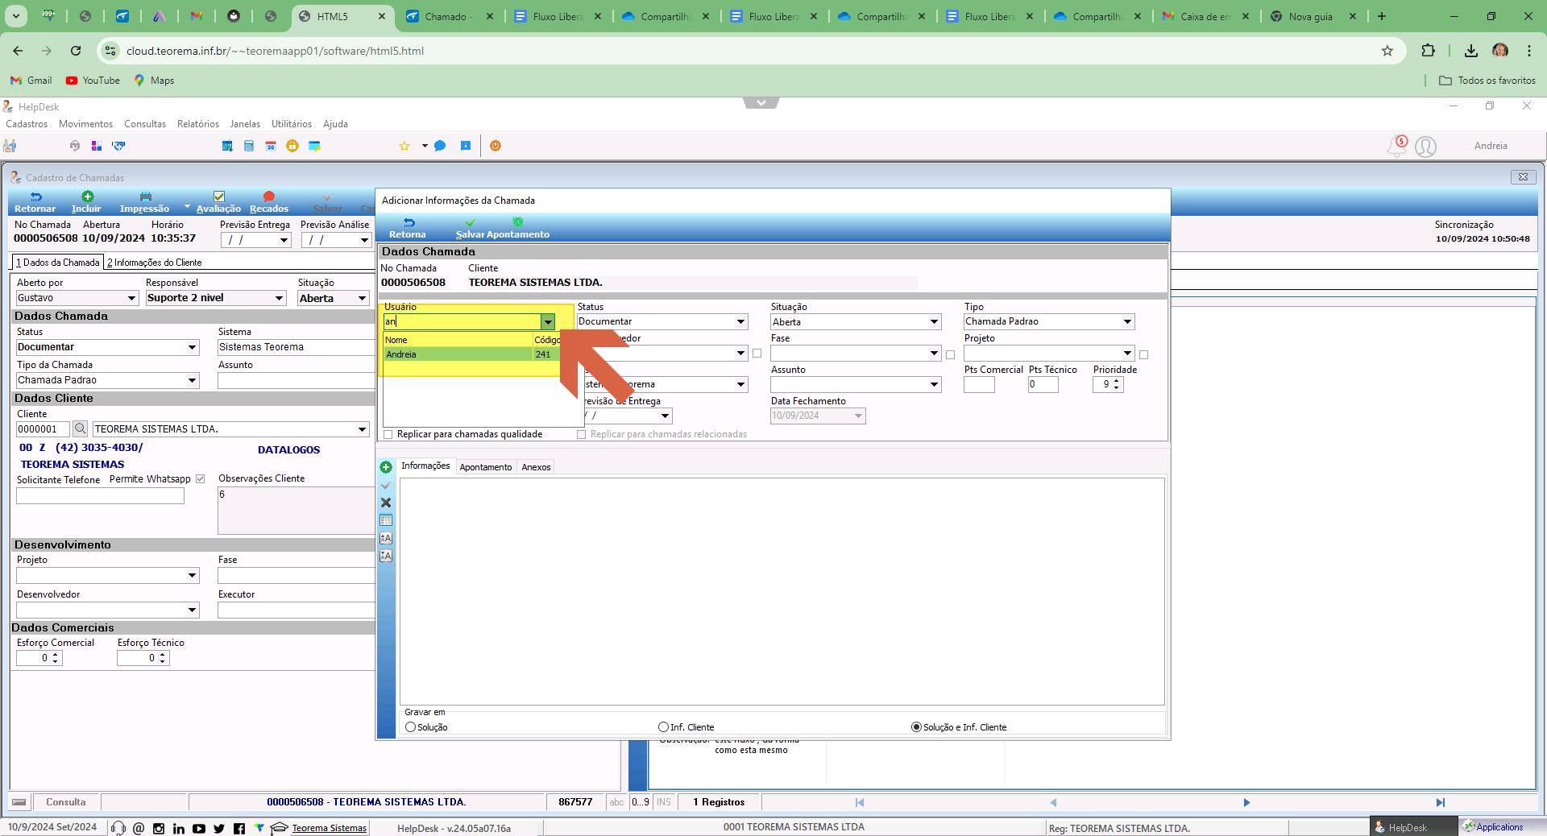Image resolution: width=1547 pixels, height=836 pixels.
Task: Open the YouTube icon in status bar
Action: [199, 828]
